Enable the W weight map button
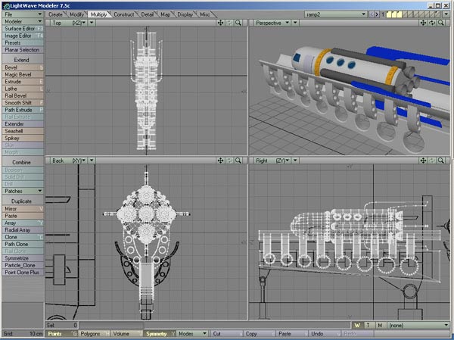454x340 pixels. 357,325
